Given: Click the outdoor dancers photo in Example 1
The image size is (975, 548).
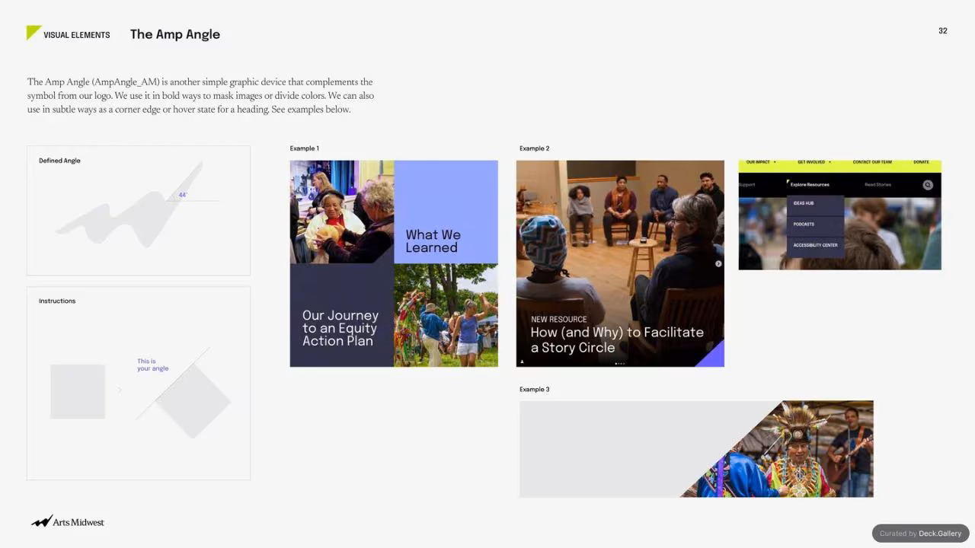Looking at the screenshot, I should pyautogui.click(x=446, y=315).
